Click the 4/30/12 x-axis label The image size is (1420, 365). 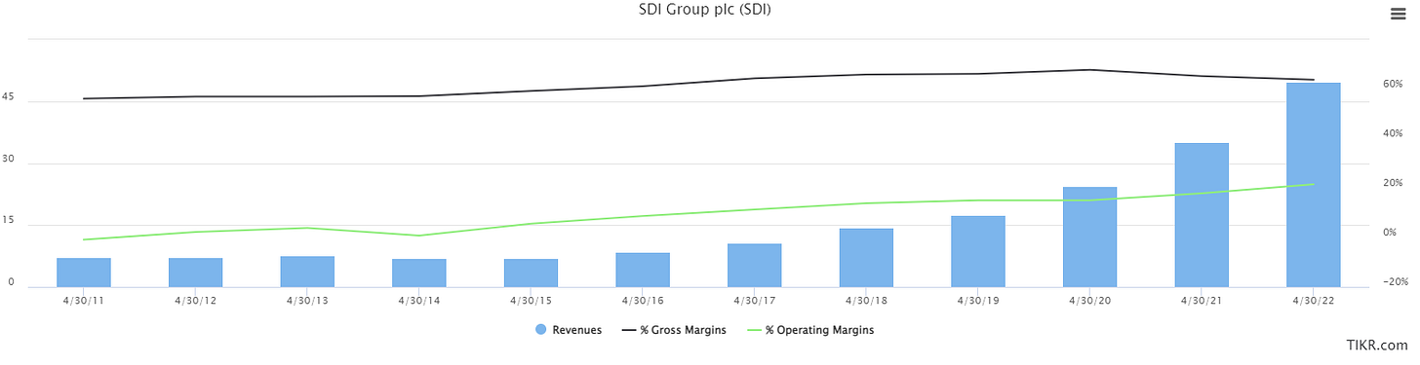(x=195, y=301)
